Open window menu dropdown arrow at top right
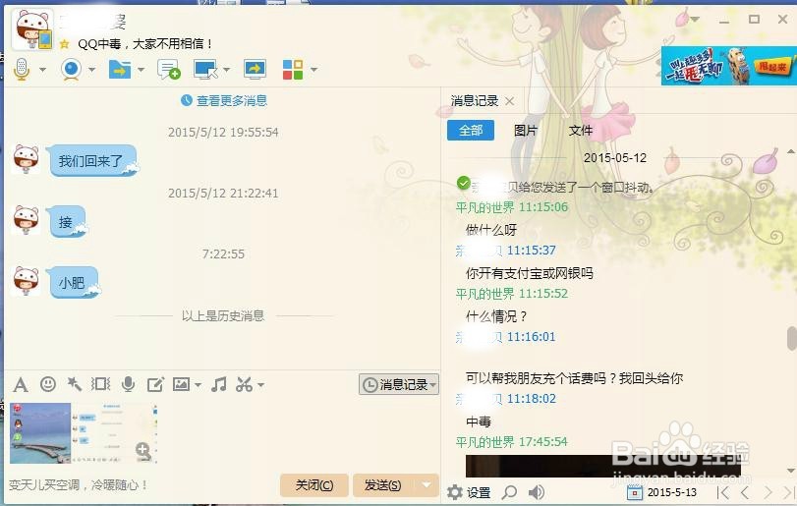797x506 pixels. 695,20
